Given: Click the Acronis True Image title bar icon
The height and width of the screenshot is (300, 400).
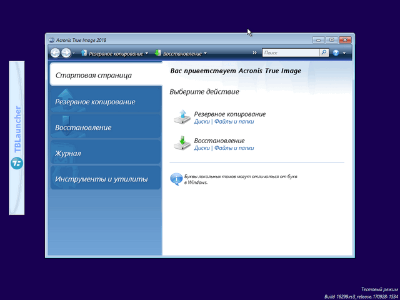Looking at the screenshot, I should (51, 39).
